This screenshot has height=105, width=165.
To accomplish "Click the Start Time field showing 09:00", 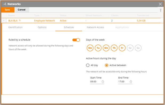I will click(97, 82).
